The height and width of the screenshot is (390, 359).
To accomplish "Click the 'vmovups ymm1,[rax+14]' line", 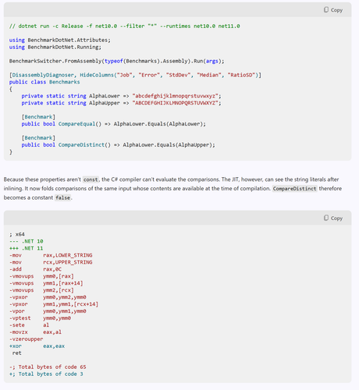I will 46,283.
